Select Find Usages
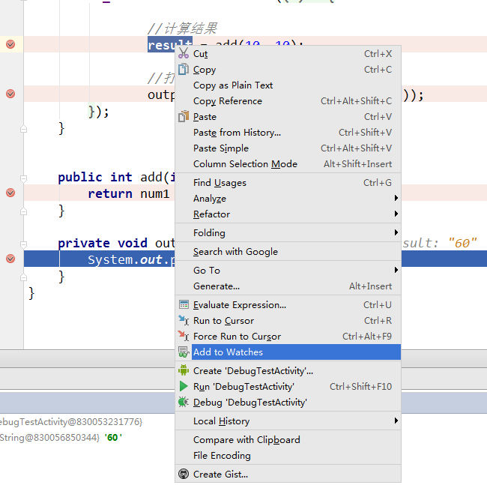Viewport: 487px width, 485px height. [288, 183]
